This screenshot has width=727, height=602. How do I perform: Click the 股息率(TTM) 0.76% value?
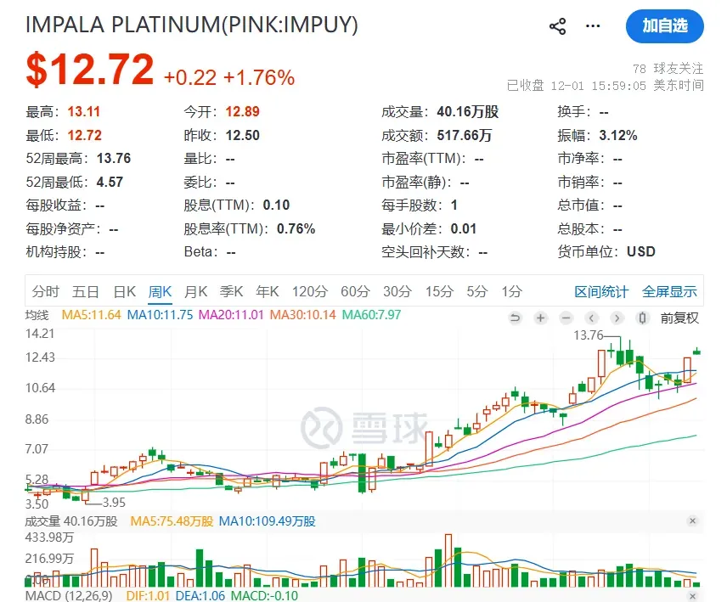(x=296, y=228)
